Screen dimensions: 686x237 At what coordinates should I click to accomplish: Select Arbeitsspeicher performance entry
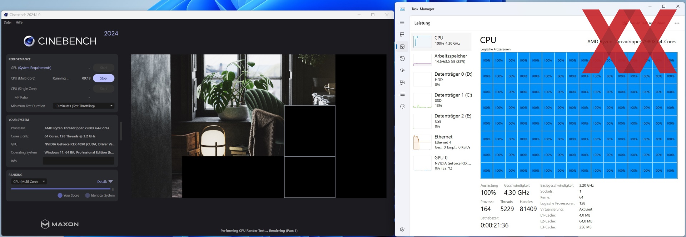[x=441, y=59]
